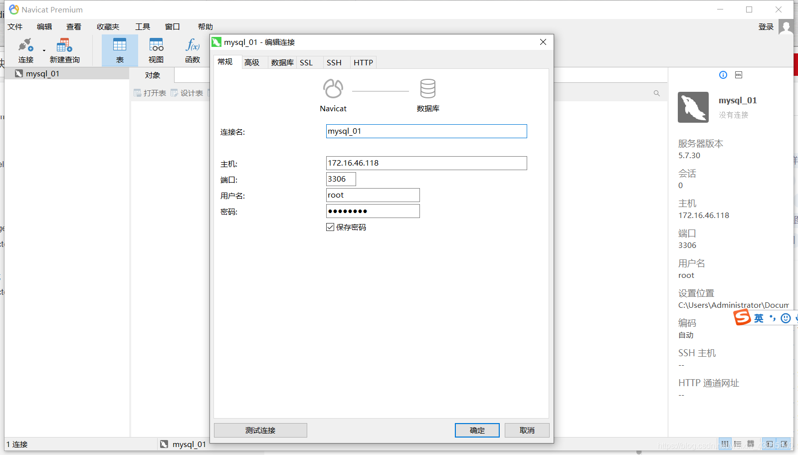This screenshot has height=455, width=798.
Task: Switch to the 数据库 tab in dialog
Action: click(282, 62)
